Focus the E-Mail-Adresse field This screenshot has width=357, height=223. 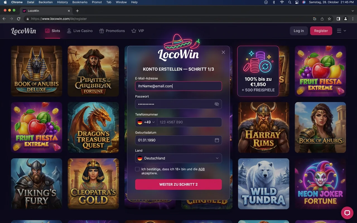pyautogui.click(x=178, y=86)
